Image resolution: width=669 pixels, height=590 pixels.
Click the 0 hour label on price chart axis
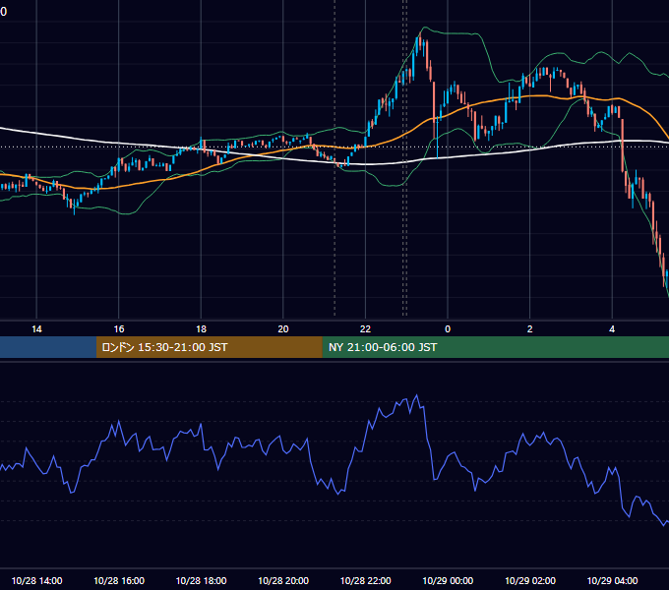click(x=448, y=329)
